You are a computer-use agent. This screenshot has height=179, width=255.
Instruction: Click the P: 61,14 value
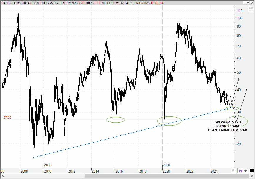click(x=157, y=3)
